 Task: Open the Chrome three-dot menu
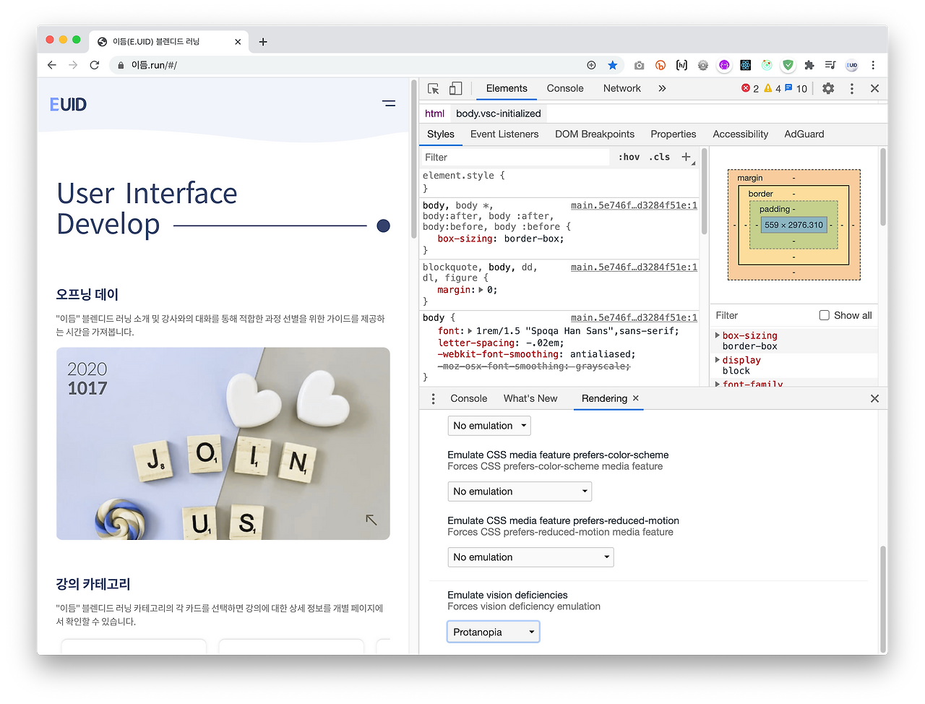coord(873,65)
